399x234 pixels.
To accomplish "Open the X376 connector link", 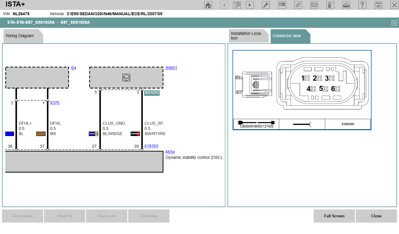I will coord(54,103).
